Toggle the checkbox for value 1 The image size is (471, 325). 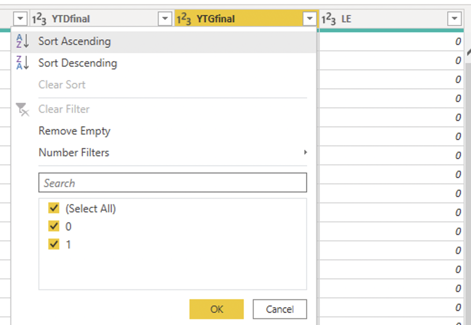[54, 244]
